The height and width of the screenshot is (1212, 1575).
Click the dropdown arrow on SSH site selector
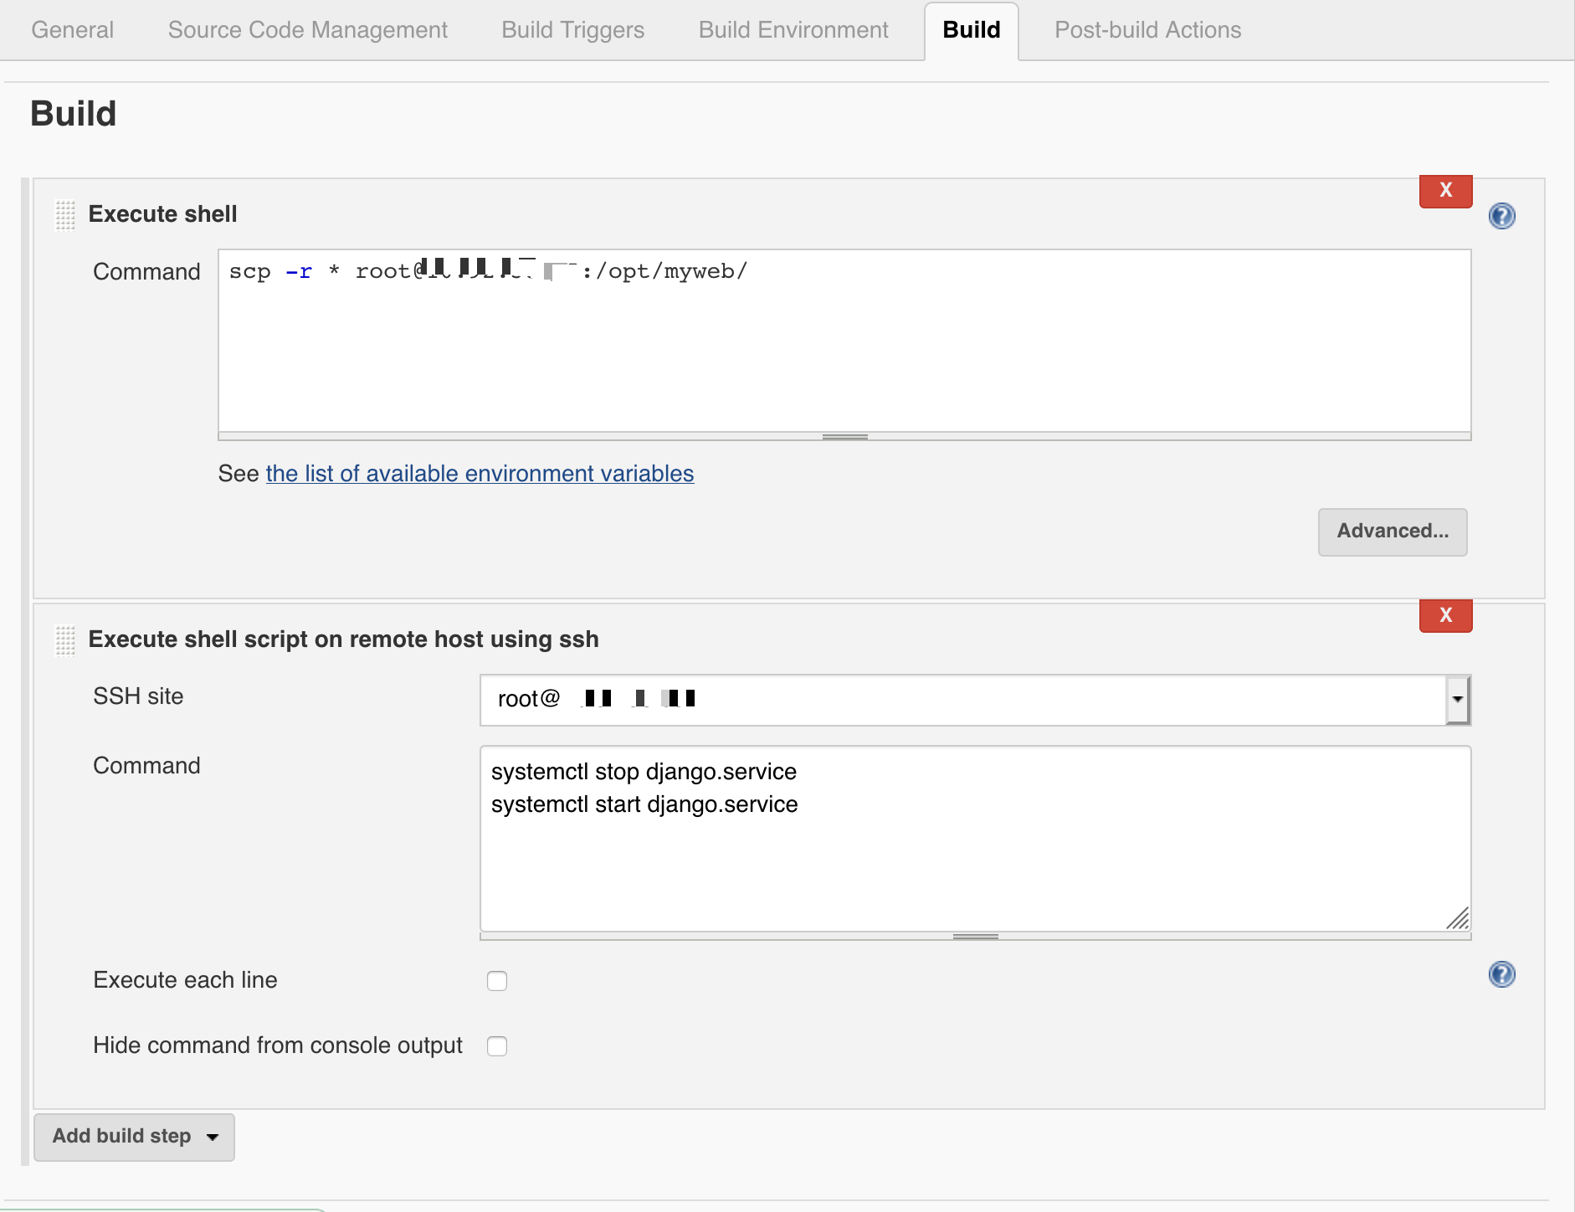[1459, 700]
